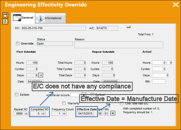Click the E/C number field
181x130 pixels.
[54, 28]
